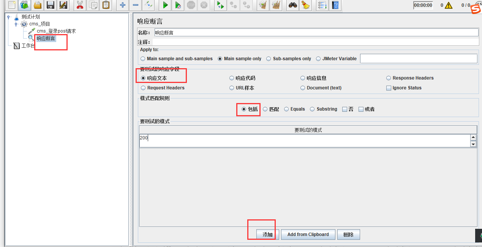This screenshot has width=482, height=247.
Task: Reset search with yellow brush icon
Action: (305, 5)
